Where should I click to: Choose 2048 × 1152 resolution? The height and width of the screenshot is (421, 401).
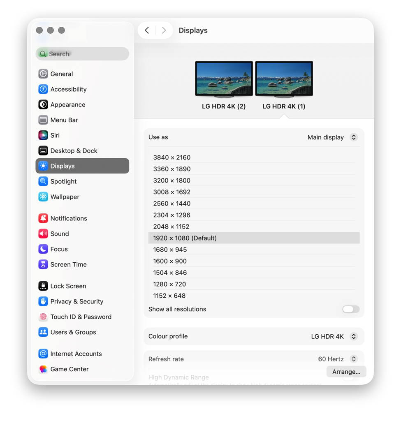[254, 227]
